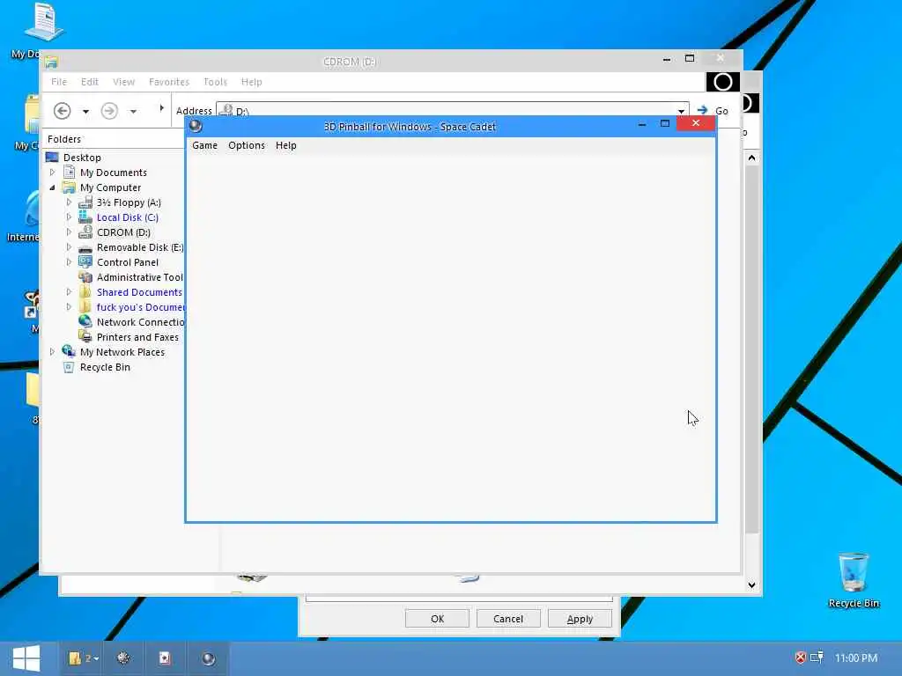The width and height of the screenshot is (902, 676).
Task: Open the Forward history dropdown arrow
Action: 133,112
